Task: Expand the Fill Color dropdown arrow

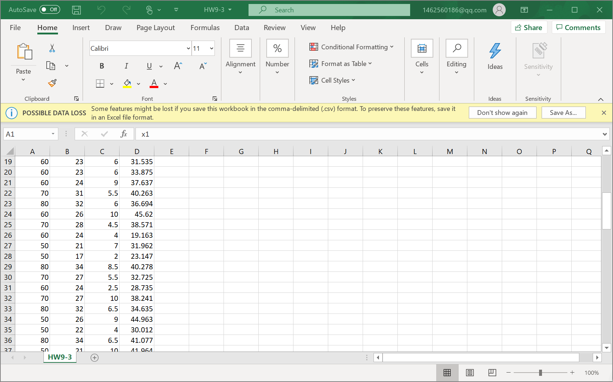Action: click(x=138, y=83)
